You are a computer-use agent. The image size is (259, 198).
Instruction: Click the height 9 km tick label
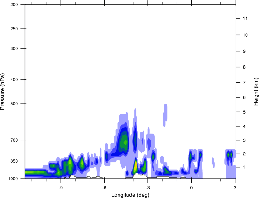[x=244, y=51]
